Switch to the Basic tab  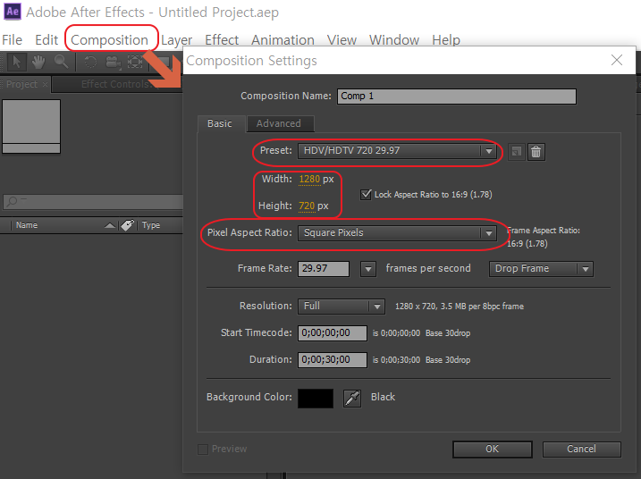coord(220,123)
